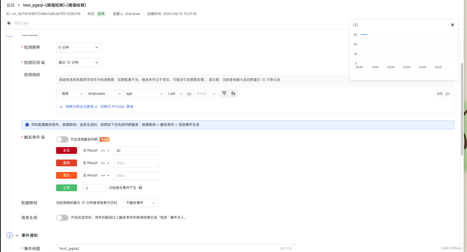Viewport: 467px width, 252px height.
Task: Click the tag icon beside 添加Tags
Action: (x=9, y=23)
